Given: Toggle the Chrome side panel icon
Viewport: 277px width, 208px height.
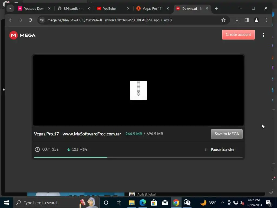Looking at the screenshot, I should [x=247, y=20].
